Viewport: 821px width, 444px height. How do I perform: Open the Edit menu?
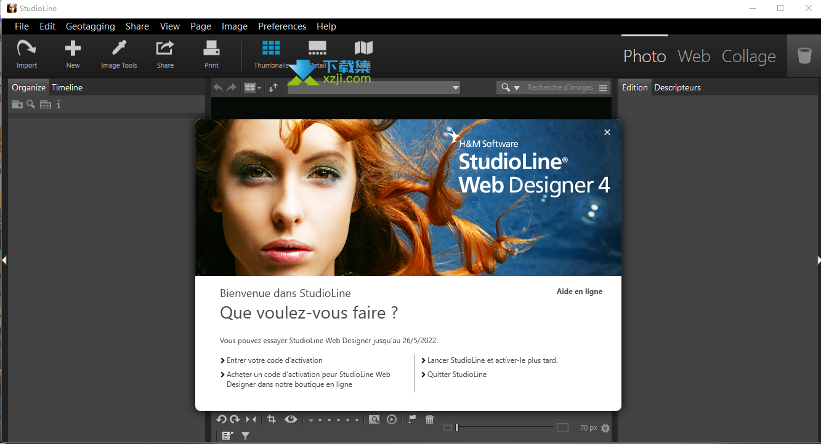(x=47, y=26)
